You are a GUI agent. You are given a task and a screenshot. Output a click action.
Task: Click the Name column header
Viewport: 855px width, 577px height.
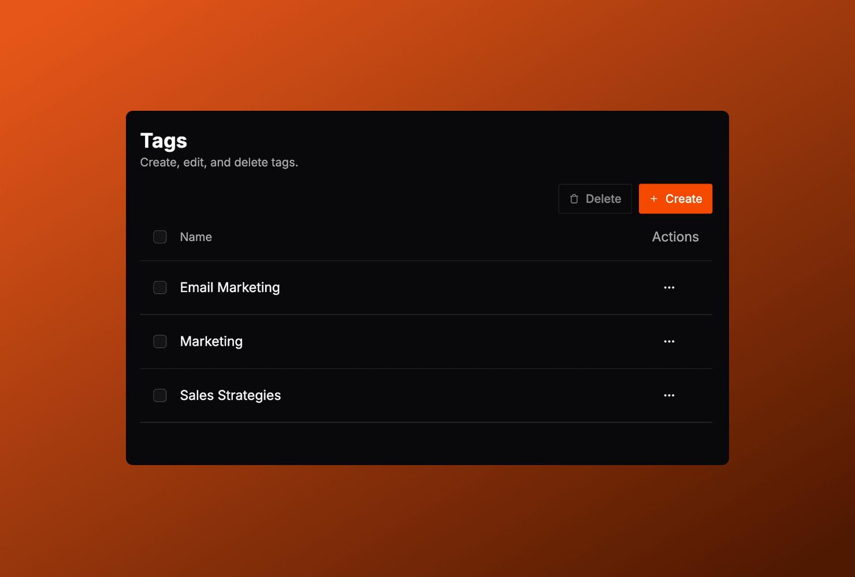click(196, 237)
